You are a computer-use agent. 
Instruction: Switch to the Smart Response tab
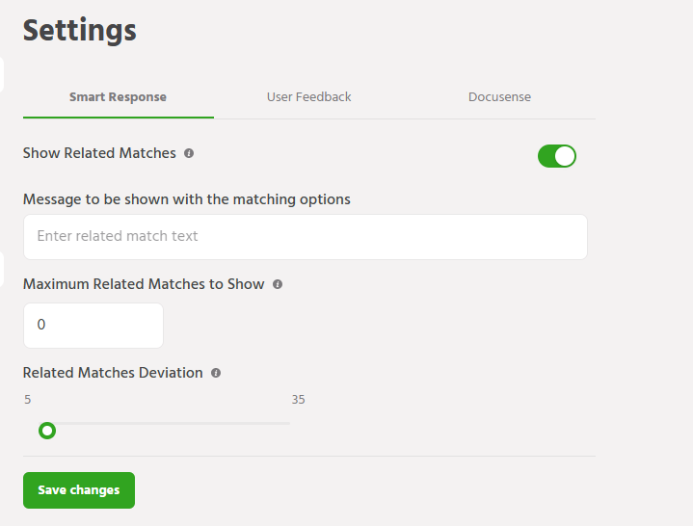pyautogui.click(x=118, y=97)
